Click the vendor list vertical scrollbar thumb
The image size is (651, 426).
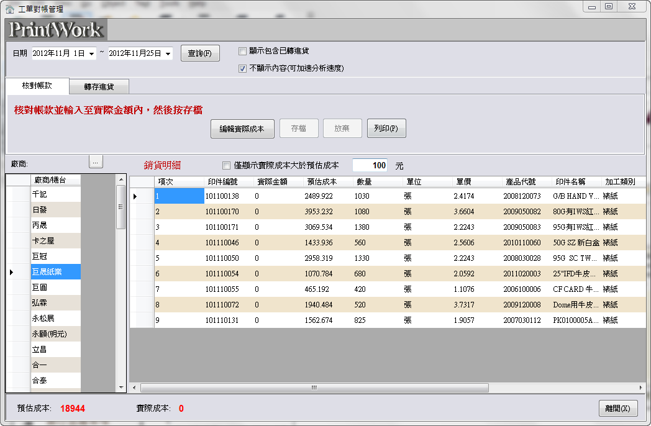point(121,207)
